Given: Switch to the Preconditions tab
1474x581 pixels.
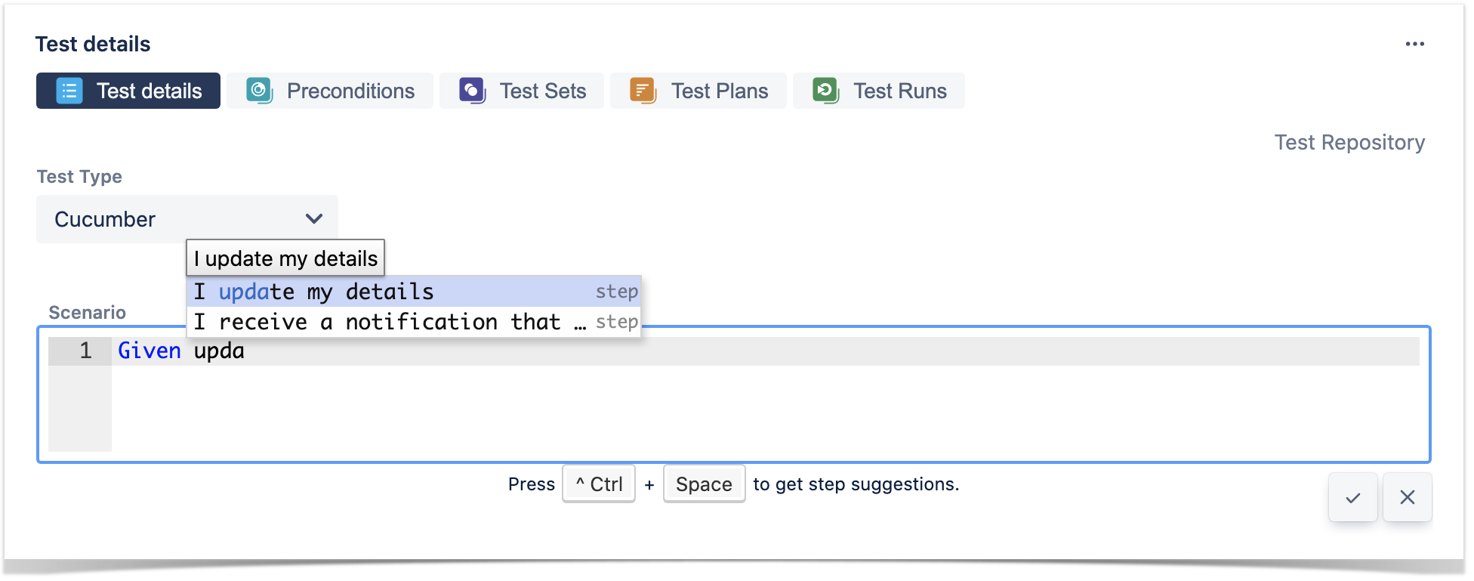Looking at the screenshot, I should point(330,91).
